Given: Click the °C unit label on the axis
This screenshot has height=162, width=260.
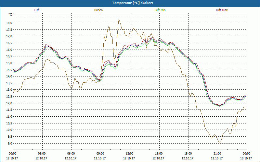Looking at the screenshot, I should coord(10,15).
